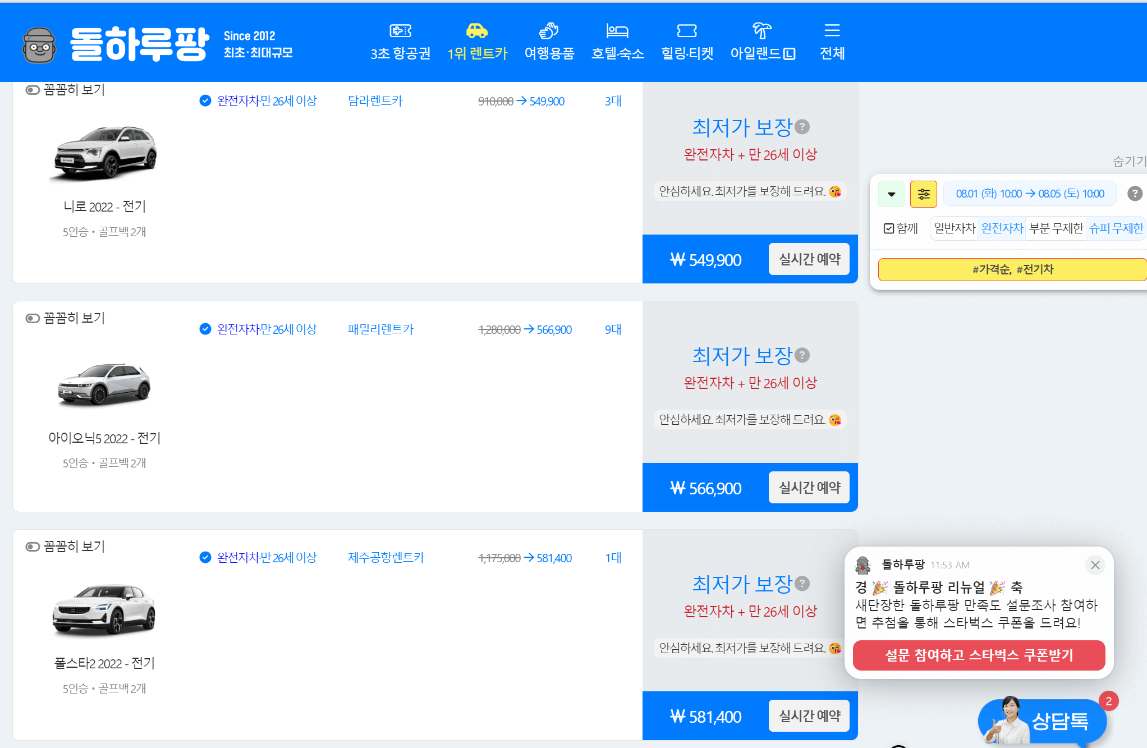Open the 1위 렌트카 rental car menu

pyautogui.click(x=478, y=42)
